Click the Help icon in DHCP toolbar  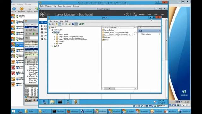click(x=73, y=24)
